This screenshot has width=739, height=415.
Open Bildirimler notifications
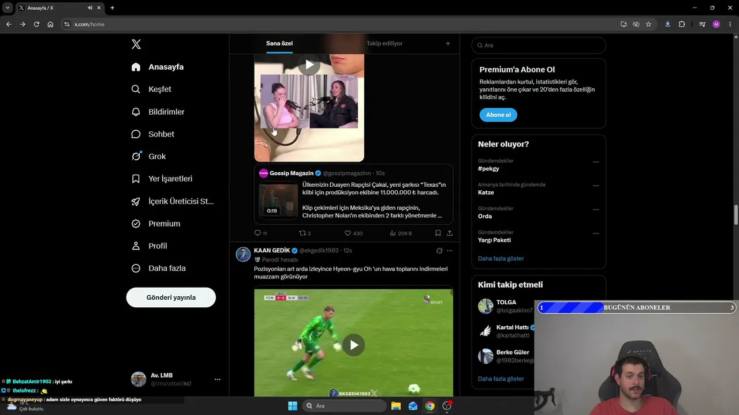tap(158, 112)
